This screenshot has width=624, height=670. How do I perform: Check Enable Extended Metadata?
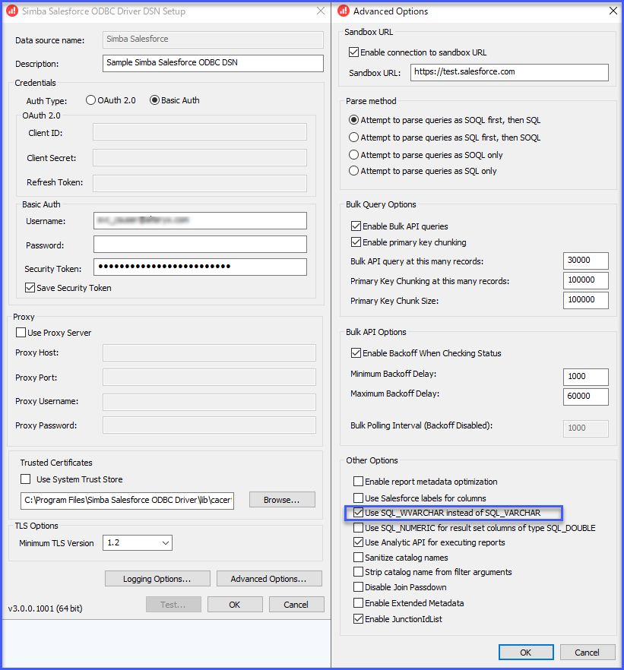tap(358, 603)
